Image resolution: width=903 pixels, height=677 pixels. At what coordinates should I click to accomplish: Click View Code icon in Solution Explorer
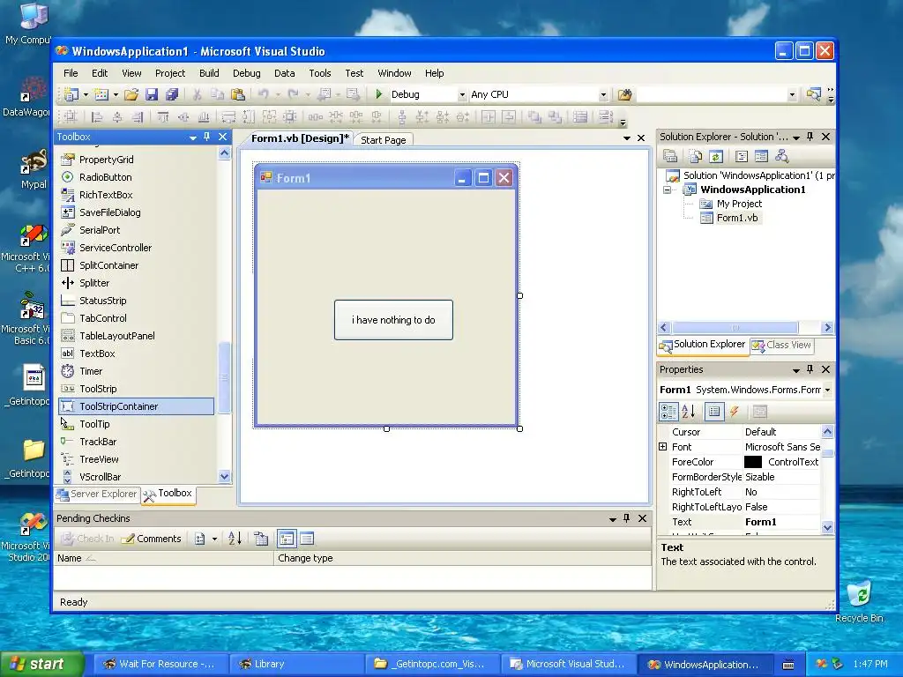[741, 156]
